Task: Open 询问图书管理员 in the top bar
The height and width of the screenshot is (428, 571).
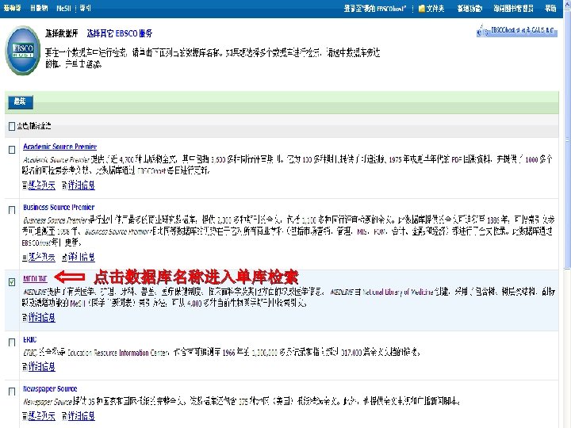Action: click(x=513, y=9)
